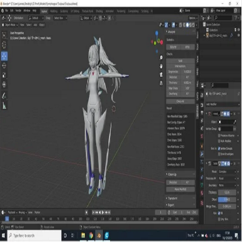Enable the Only Rim checkbox
Image resolution: width=242 pixels, height=242 pixels.
[x=219, y=219]
